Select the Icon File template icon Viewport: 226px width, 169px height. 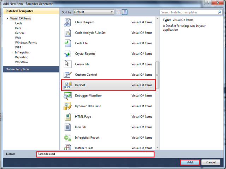tap(67, 127)
